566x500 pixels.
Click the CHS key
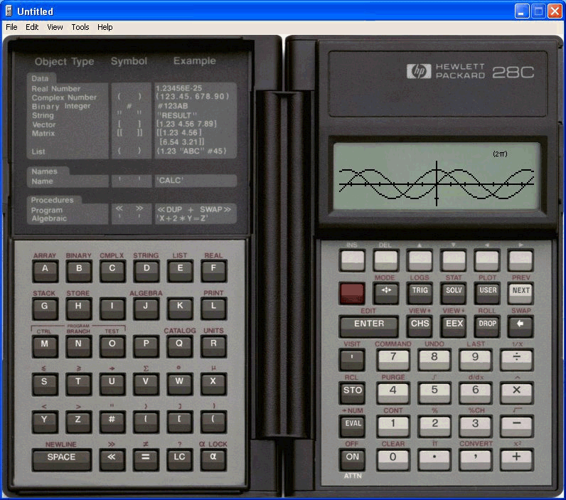coord(420,326)
